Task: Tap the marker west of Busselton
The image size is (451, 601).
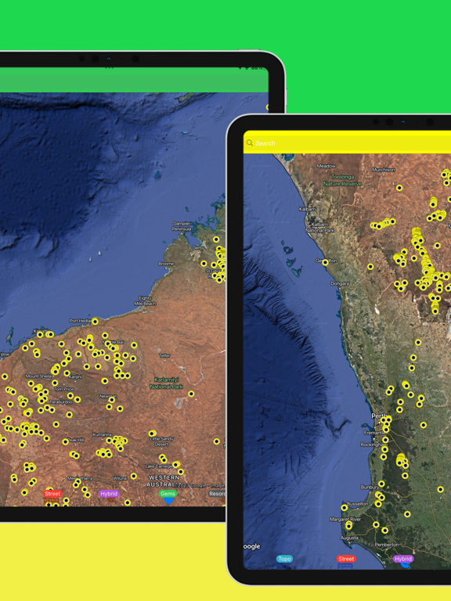Action: click(x=345, y=508)
